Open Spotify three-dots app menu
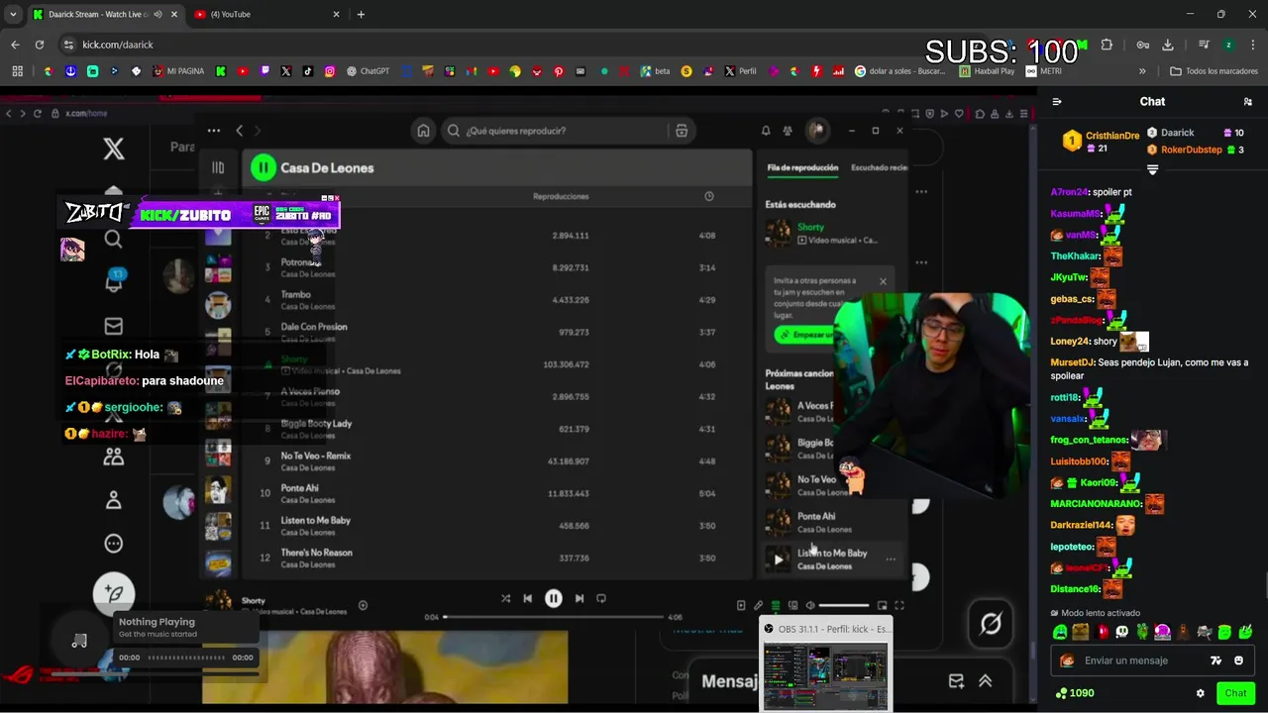This screenshot has width=1268, height=713. (213, 131)
